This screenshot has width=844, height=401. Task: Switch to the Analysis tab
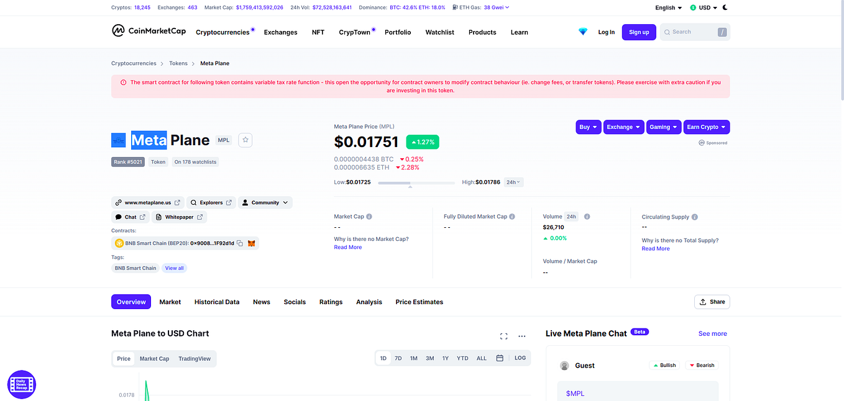pyautogui.click(x=369, y=302)
